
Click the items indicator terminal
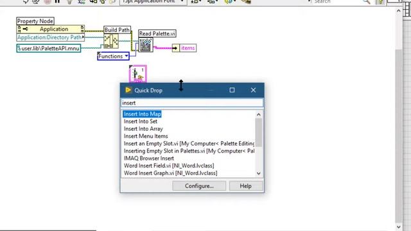(184, 48)
